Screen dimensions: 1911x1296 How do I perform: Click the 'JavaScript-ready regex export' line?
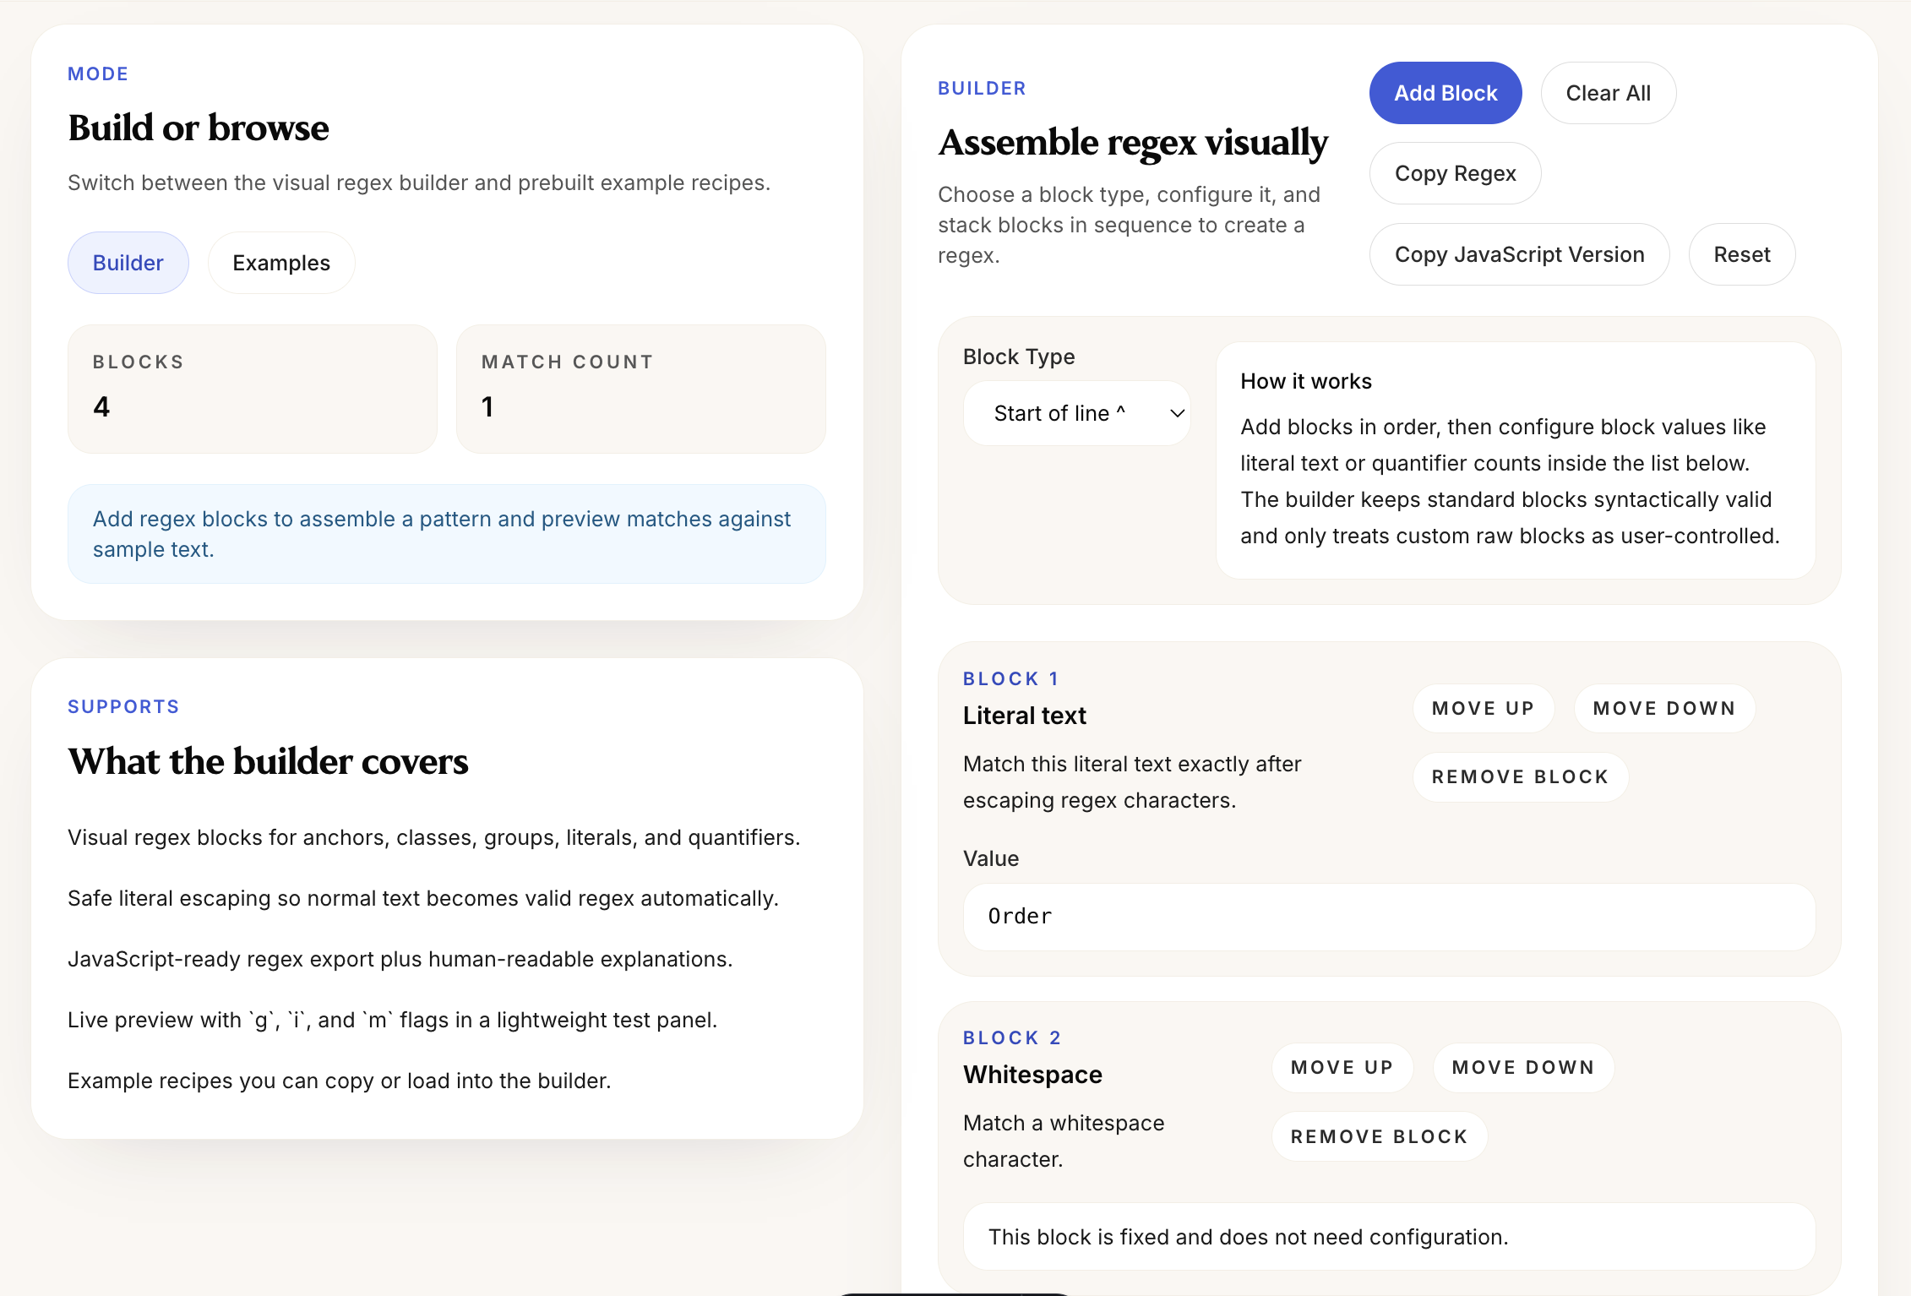pyautogui.click(x=400, y=959)
